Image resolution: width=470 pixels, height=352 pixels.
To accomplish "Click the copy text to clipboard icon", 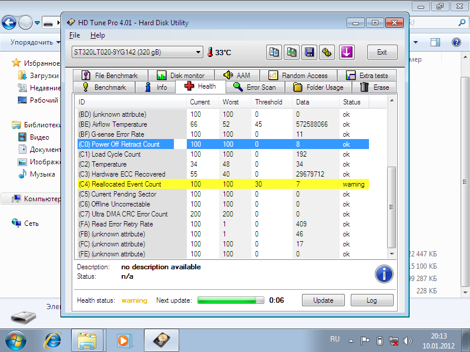I will coord(274,52).
